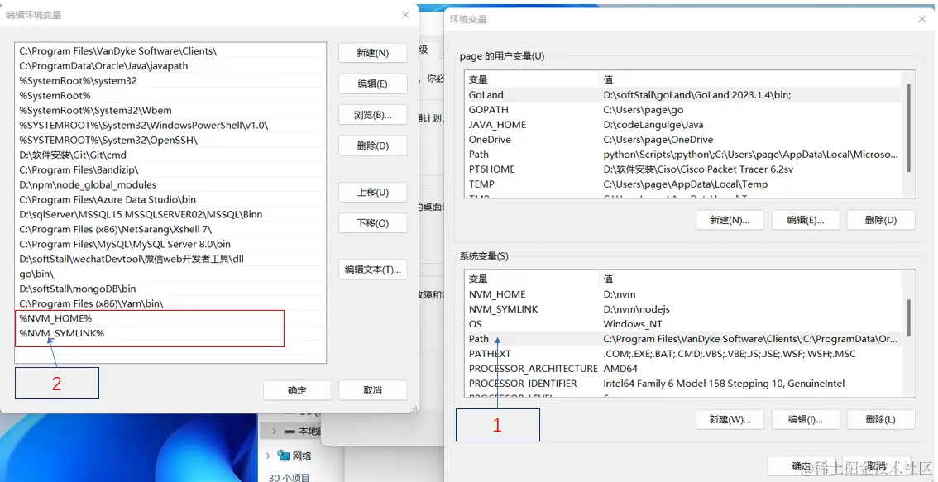The width and height of the screenshot is (938, 482).
Task: Select the Path row in 用户变量 list
Action: 682,155
